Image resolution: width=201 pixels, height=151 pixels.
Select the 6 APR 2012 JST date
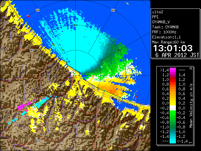coord(177,55)
